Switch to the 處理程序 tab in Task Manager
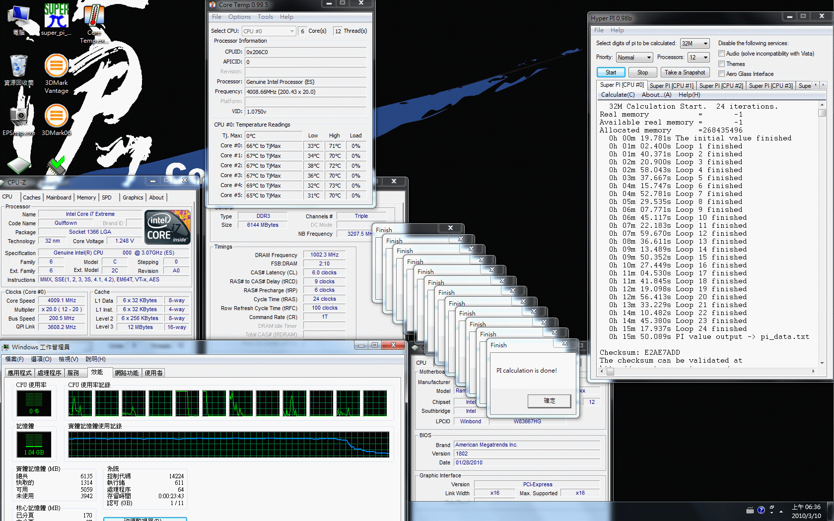 click(49, 373)
